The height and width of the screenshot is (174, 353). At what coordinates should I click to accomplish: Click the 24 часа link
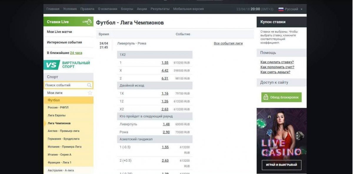point(76,53)
